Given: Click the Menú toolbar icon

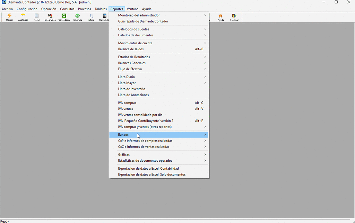Looking at the screenshot, I should click(91, 17).
